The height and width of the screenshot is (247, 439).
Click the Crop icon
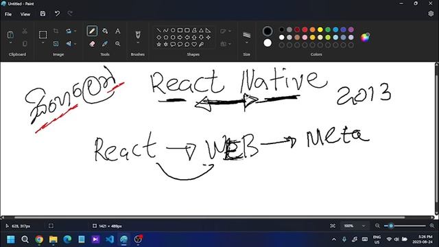[x=56, y=31]
